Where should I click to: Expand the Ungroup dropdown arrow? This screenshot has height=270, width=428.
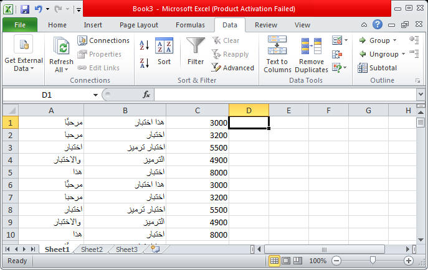tap(404, 54)
